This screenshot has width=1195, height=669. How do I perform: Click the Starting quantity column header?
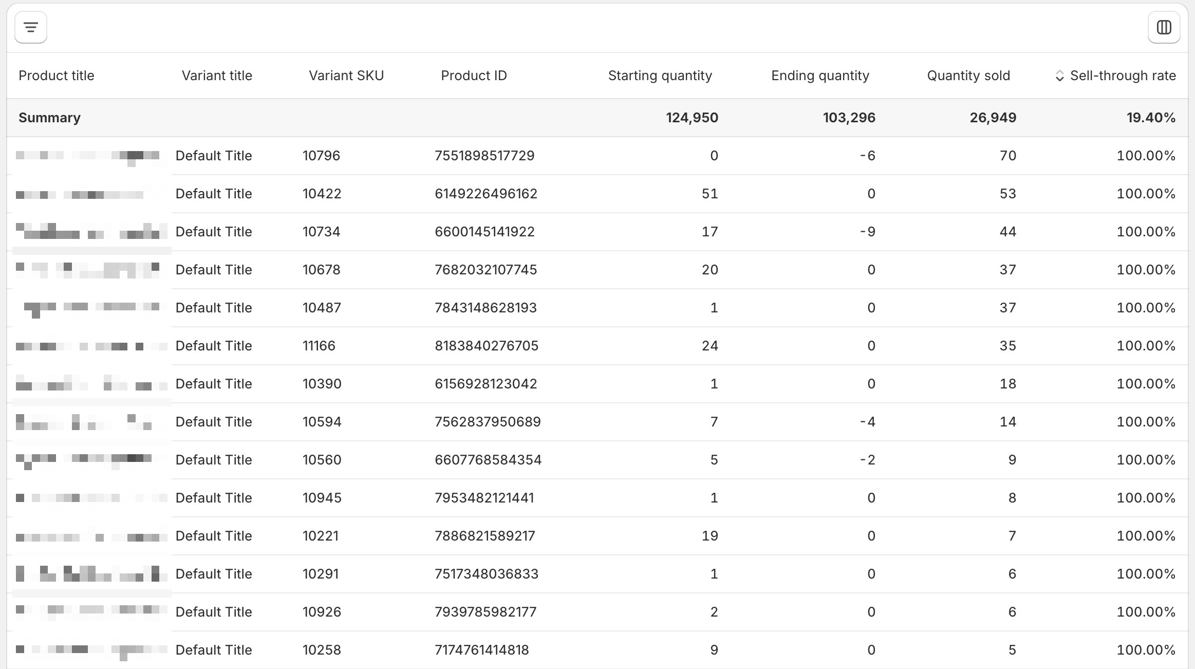pos(660,76)
